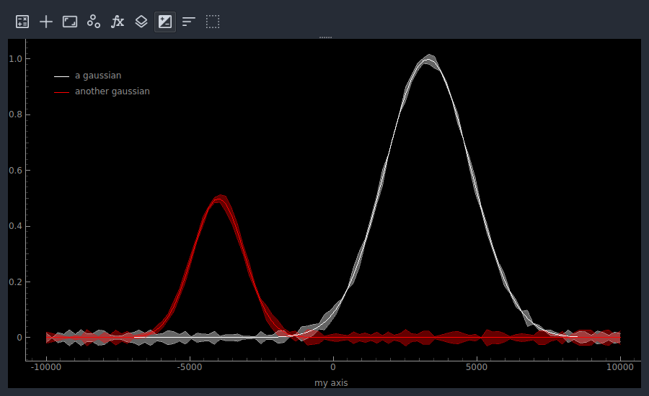Toggle the highlighted exposure plot-style button

pyautogui.click(x=165, y=22)
